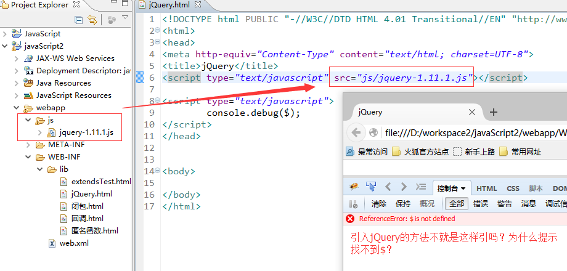Click the js folder icon

coord(40,120)
